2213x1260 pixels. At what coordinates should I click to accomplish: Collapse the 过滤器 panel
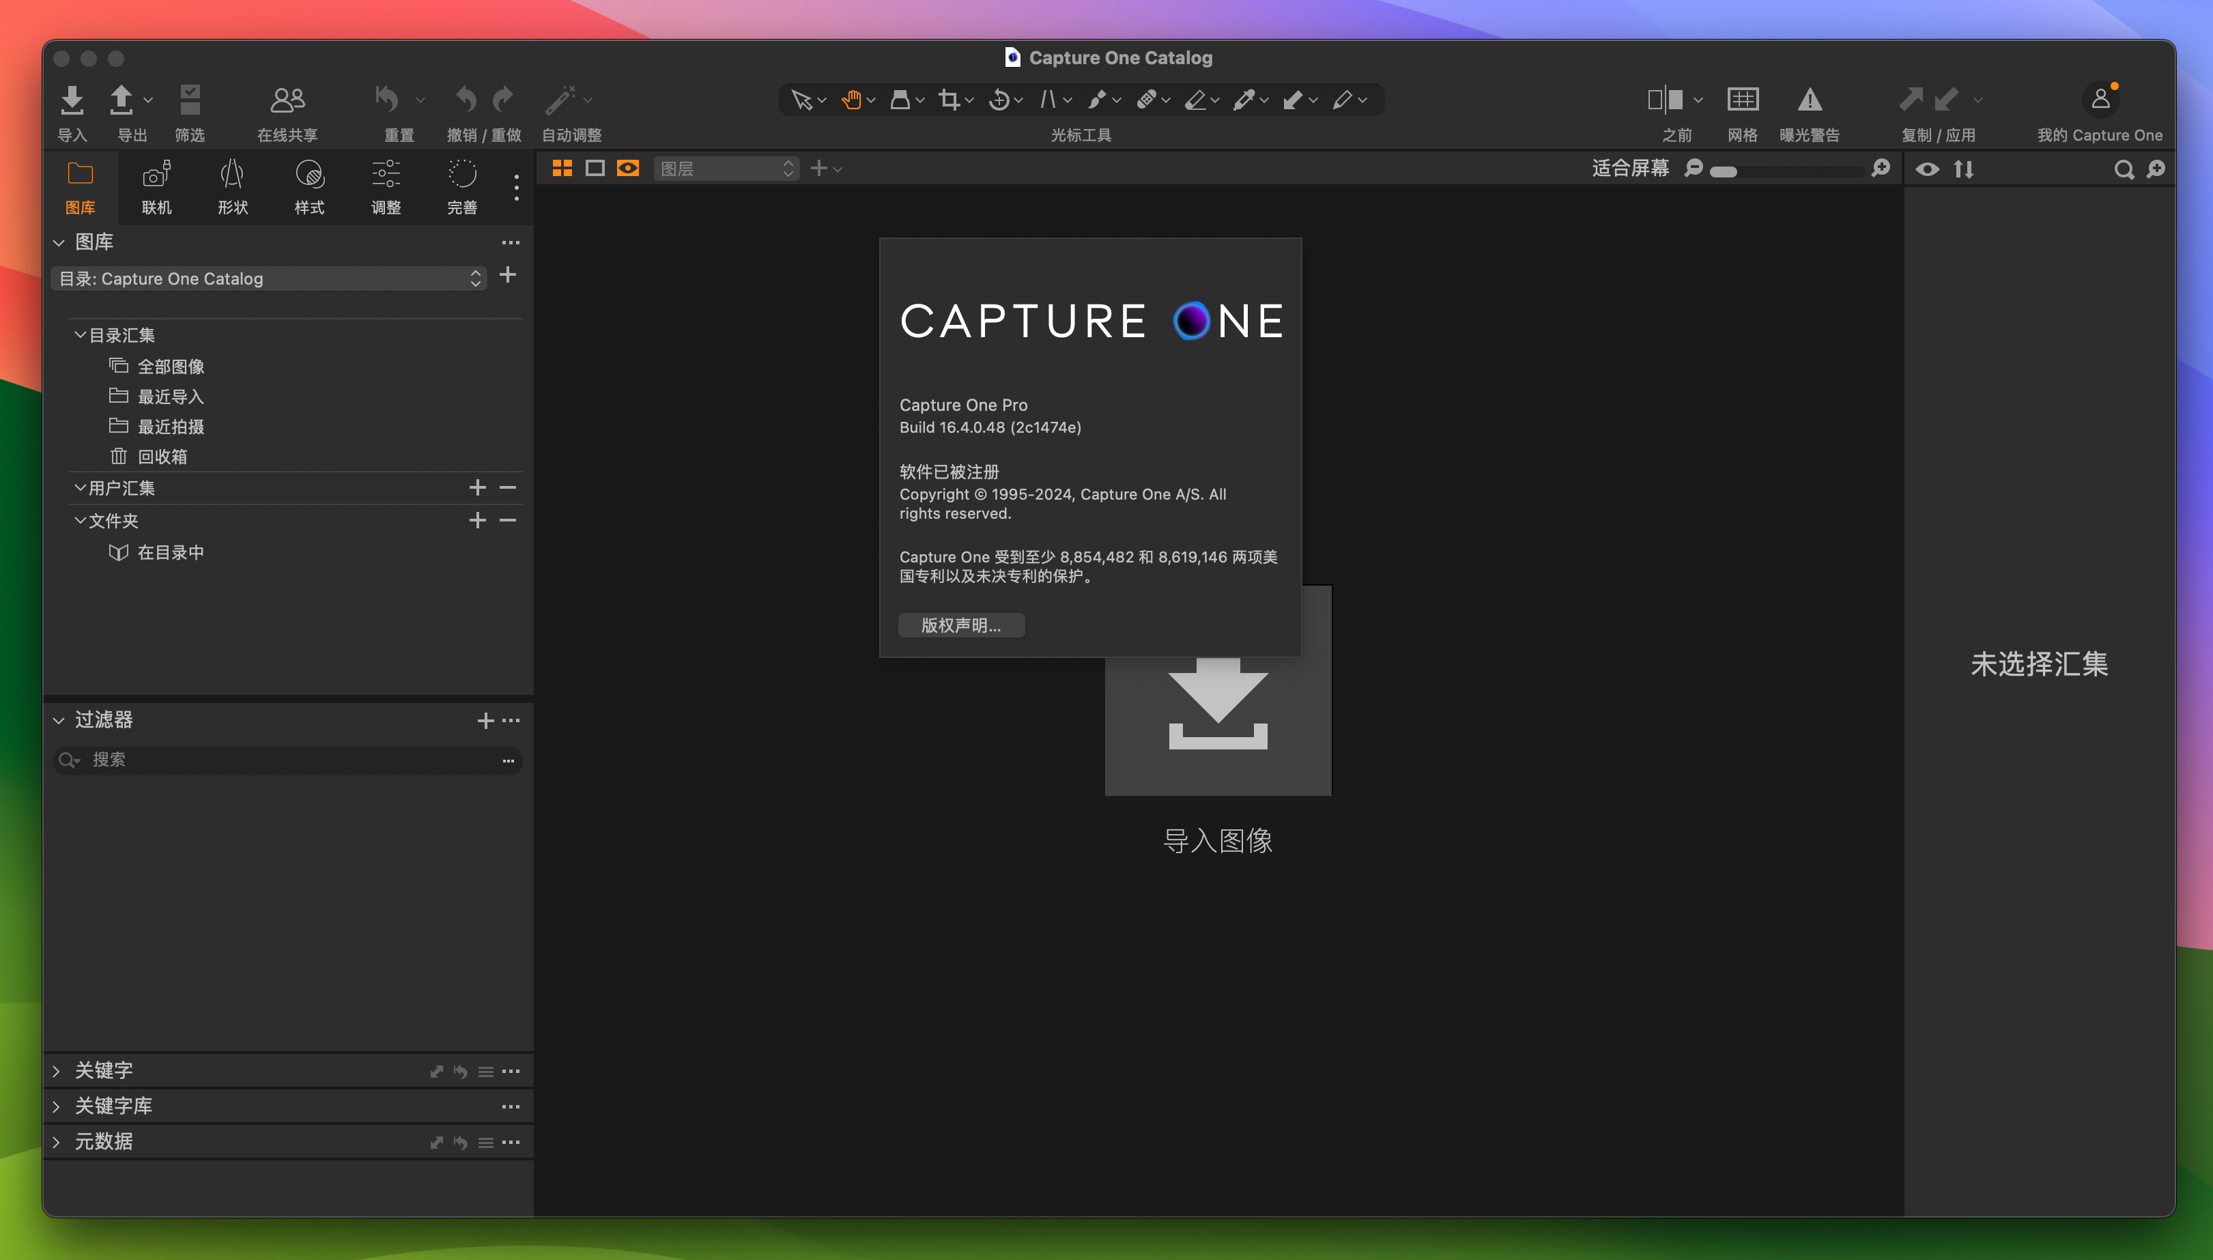click(59, 720)
